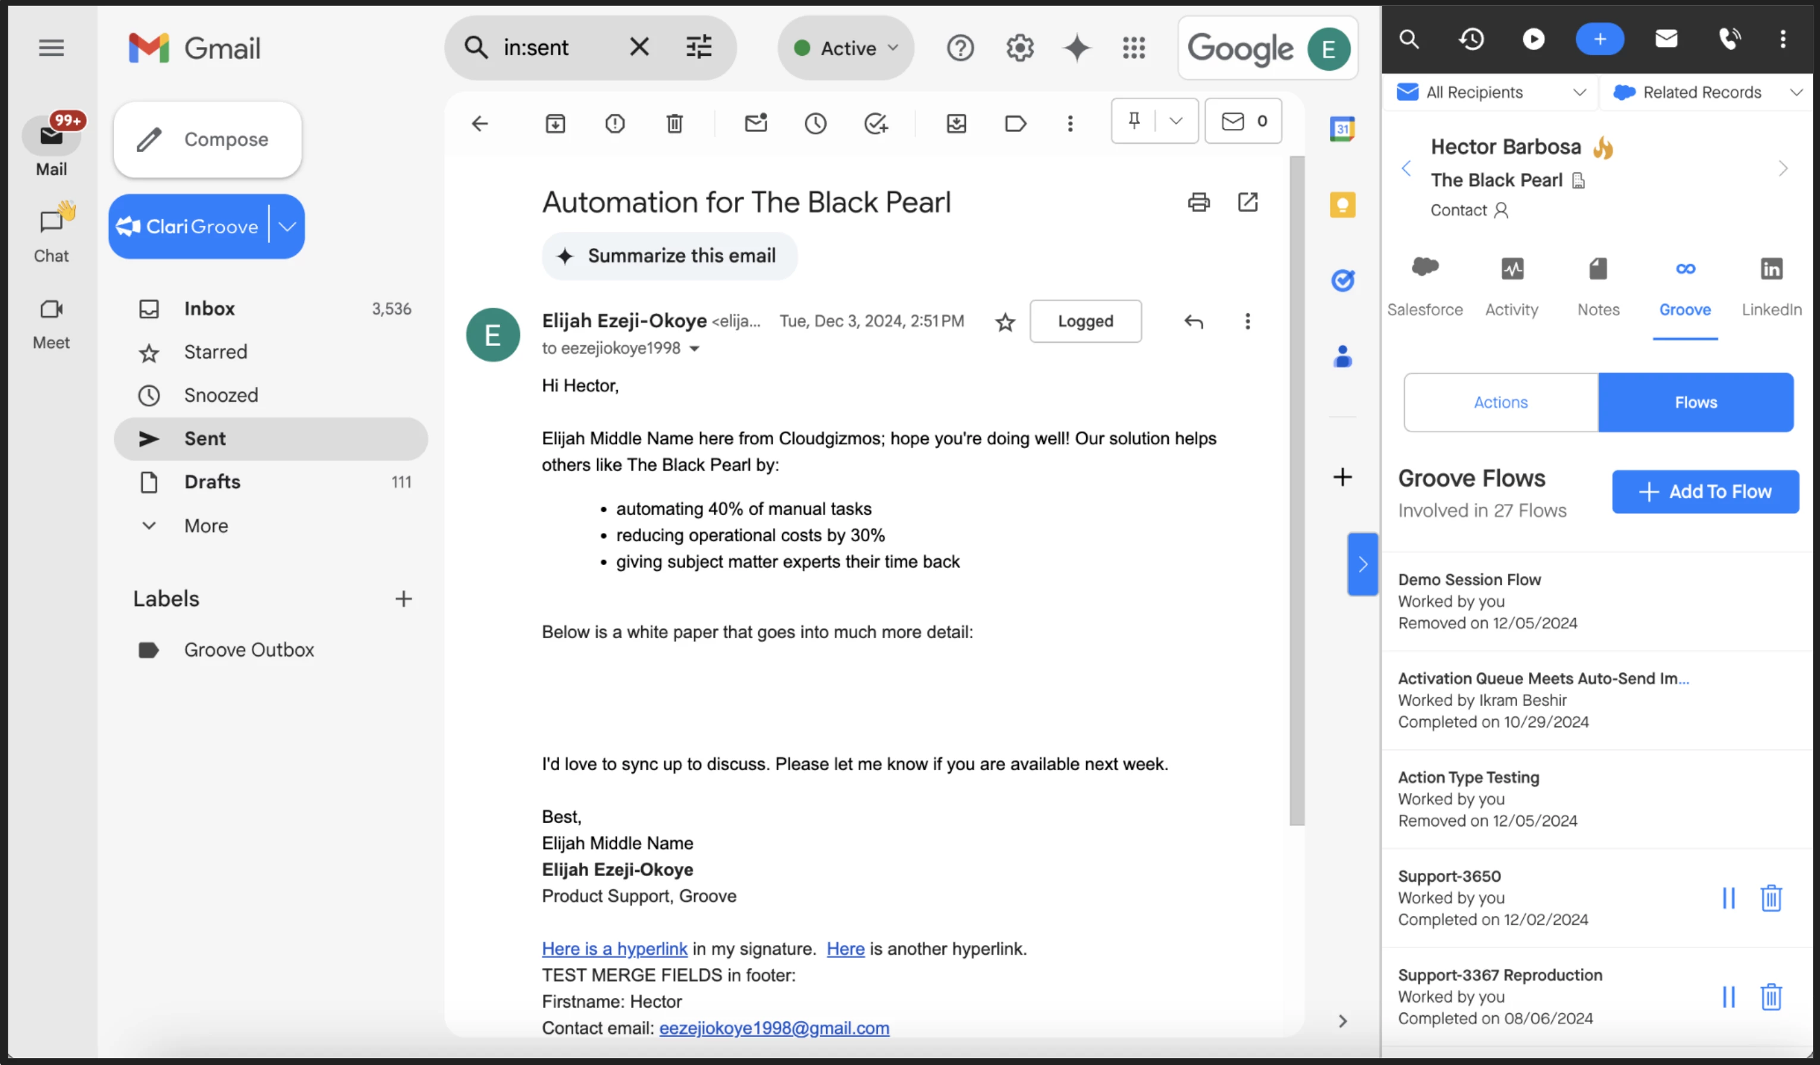The height and width of the screenshot is (1065, 1820).
Task: Open the eezejiokoye1998@gmail.com link
Action: (773, 1028)
